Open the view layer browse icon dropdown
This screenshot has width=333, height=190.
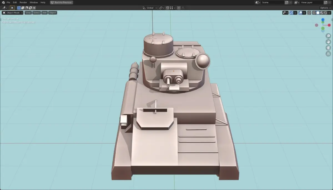click(297, 2)
